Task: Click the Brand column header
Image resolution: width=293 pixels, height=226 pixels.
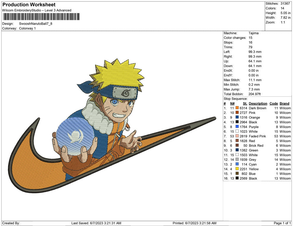Action: pyautogui.click(x=284, y=104)
